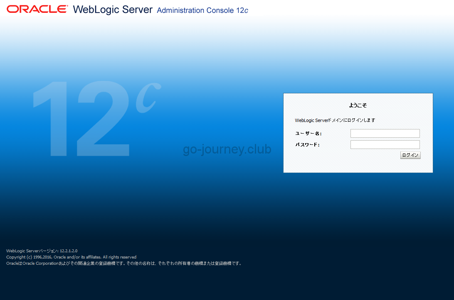Click the WebLogic Server title graphic
The image size is (454, 300).
(x=112, y=10)
